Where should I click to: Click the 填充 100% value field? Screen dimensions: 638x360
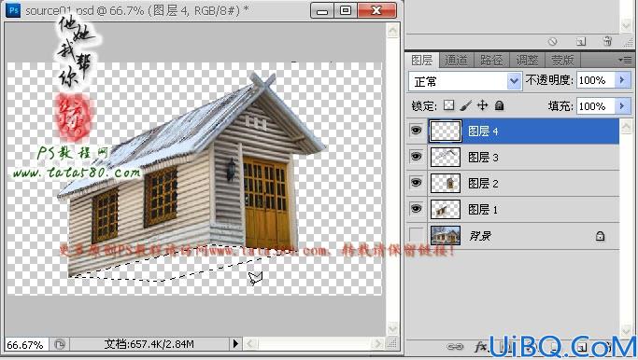595,106
